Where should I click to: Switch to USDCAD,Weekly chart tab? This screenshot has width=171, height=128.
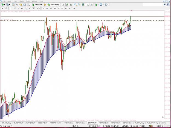coord(56,123)
